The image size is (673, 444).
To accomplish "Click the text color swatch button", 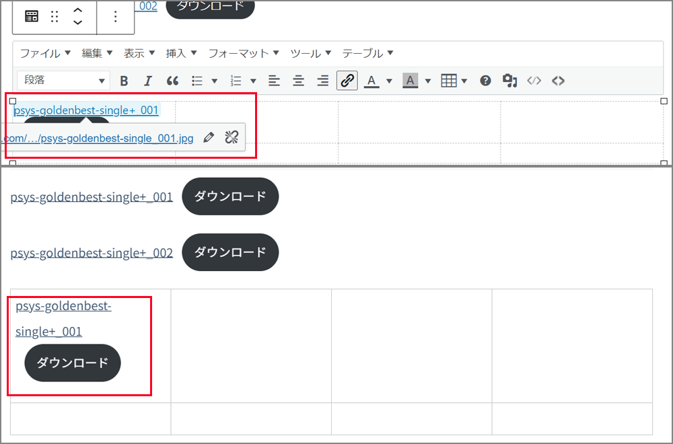I will [x=371, y=81].
